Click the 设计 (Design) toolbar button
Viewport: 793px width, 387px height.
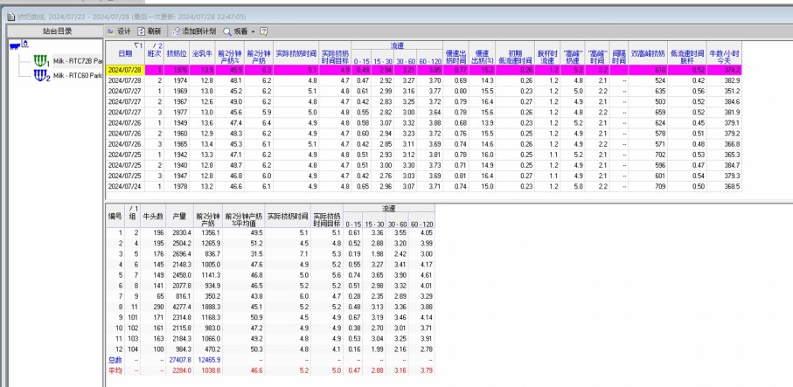coord(118,31)
